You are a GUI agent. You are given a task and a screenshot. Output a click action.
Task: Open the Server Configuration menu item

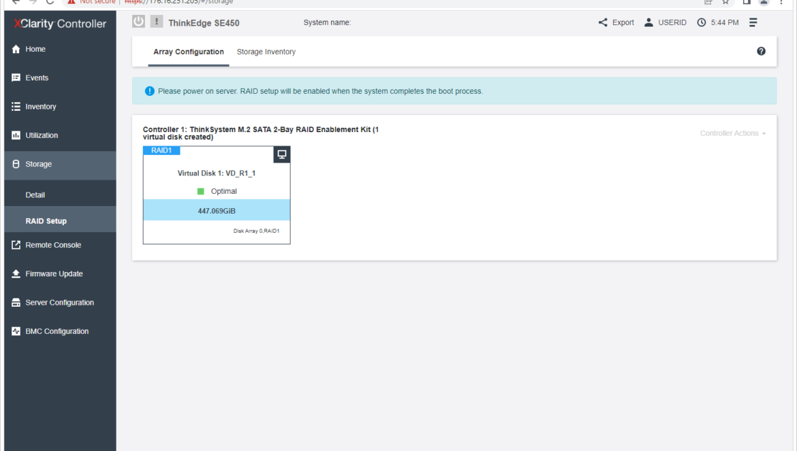[x=60, y=302]
